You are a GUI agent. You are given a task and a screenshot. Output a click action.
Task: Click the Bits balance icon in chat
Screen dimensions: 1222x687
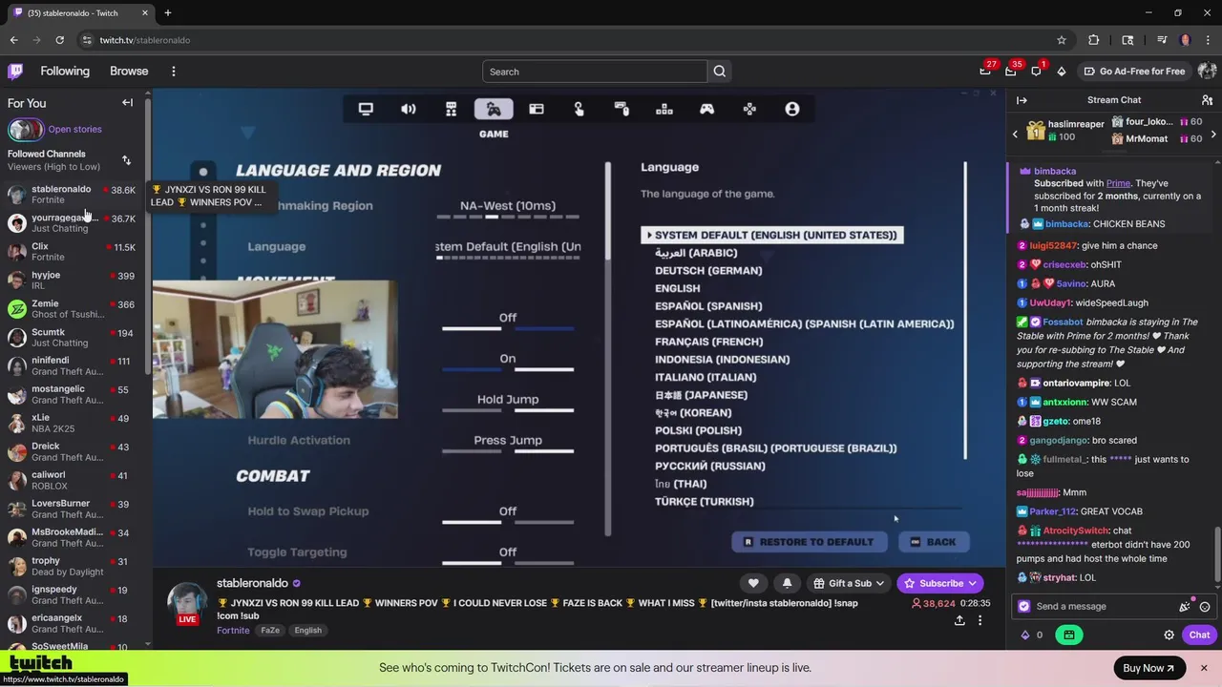(x=1025, y=635)
